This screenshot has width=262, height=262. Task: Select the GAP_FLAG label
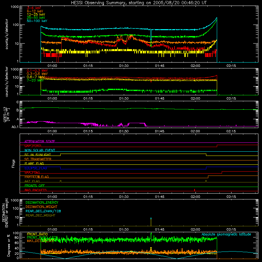pyautogui.click(x=33, y=146)
